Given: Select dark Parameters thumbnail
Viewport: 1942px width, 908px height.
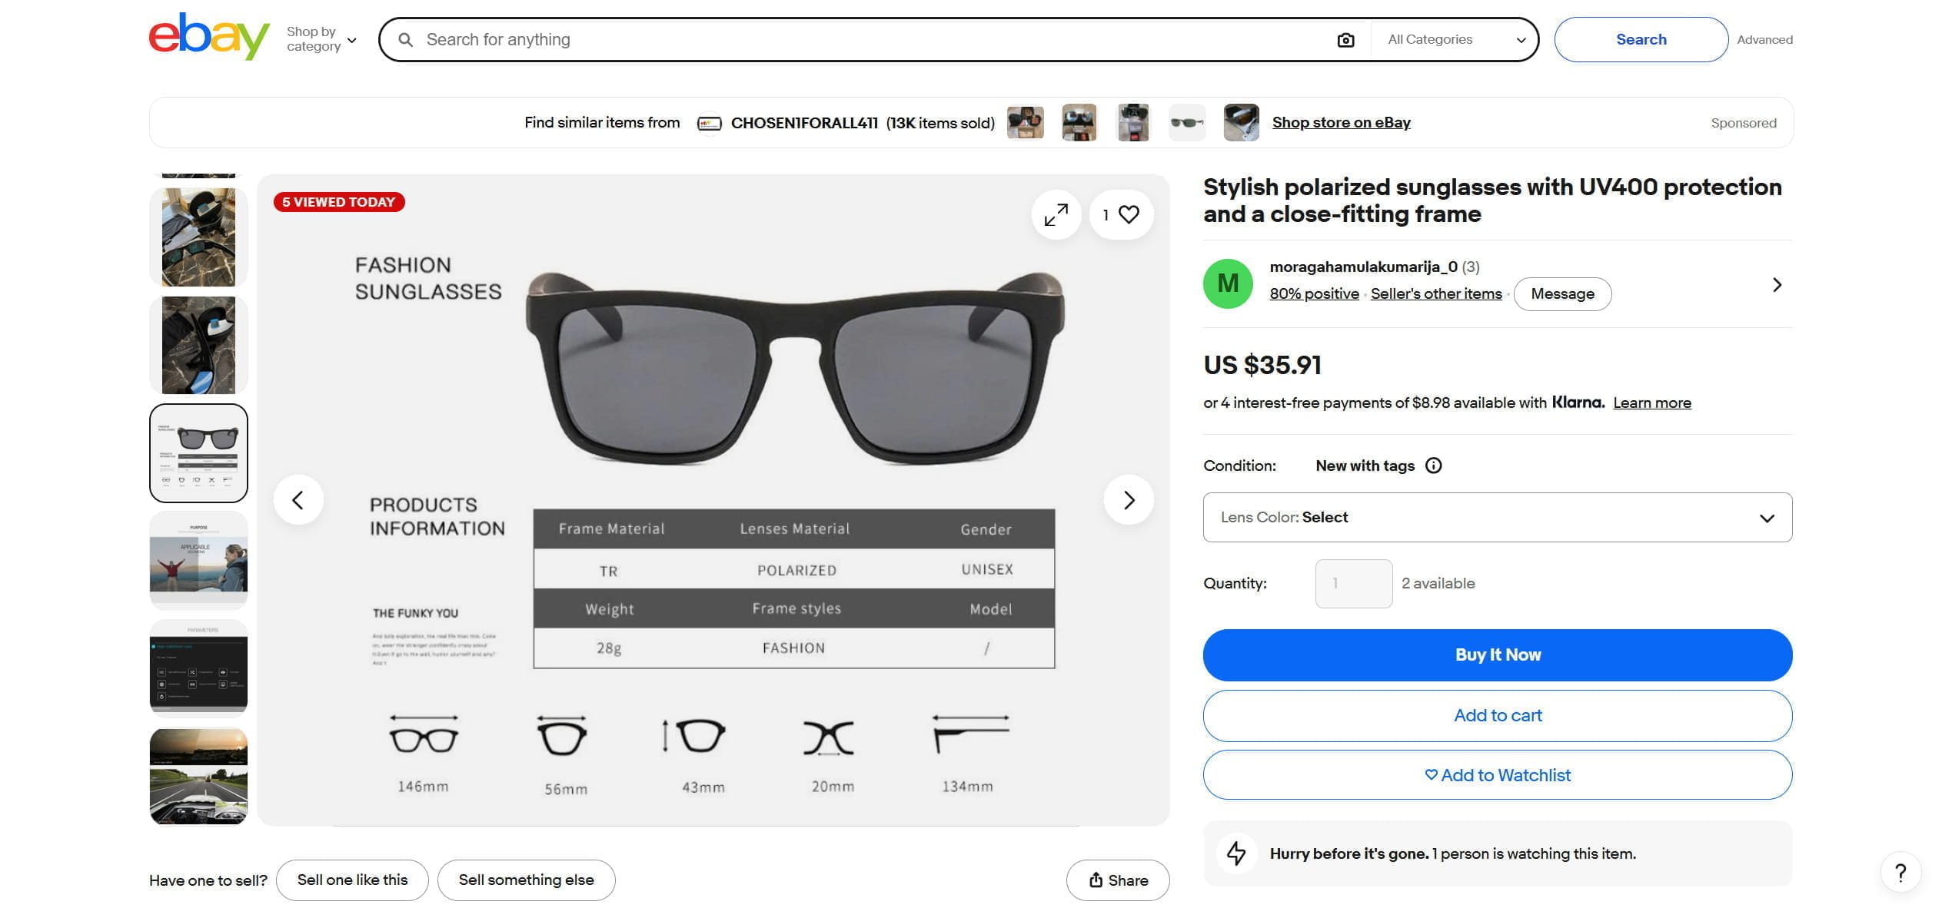Looking at the screenshot, I should (x=198, y=668).
